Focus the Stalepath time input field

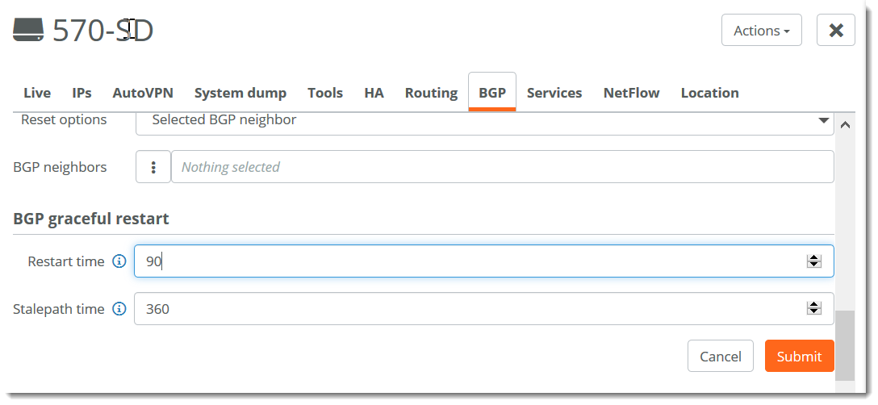click(468, 309)
